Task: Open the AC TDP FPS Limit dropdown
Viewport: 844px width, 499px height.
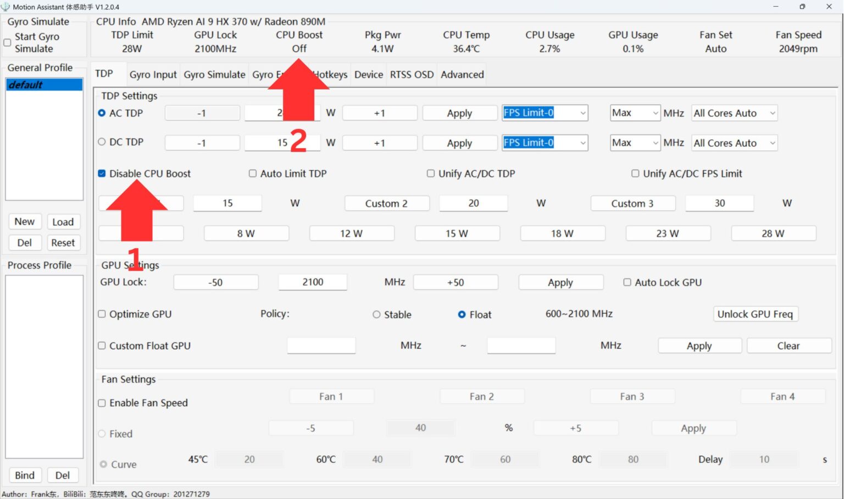Action: 582,113
